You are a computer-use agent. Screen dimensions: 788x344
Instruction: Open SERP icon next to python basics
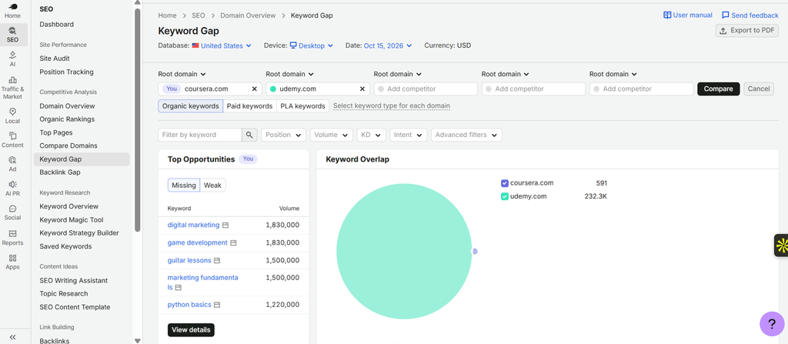pyautogui.click(x=217, y=305)
